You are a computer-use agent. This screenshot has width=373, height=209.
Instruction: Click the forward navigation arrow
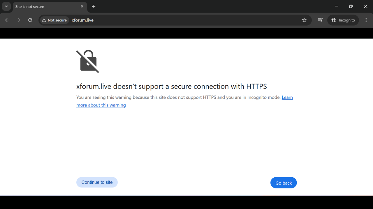pos(19,20)
